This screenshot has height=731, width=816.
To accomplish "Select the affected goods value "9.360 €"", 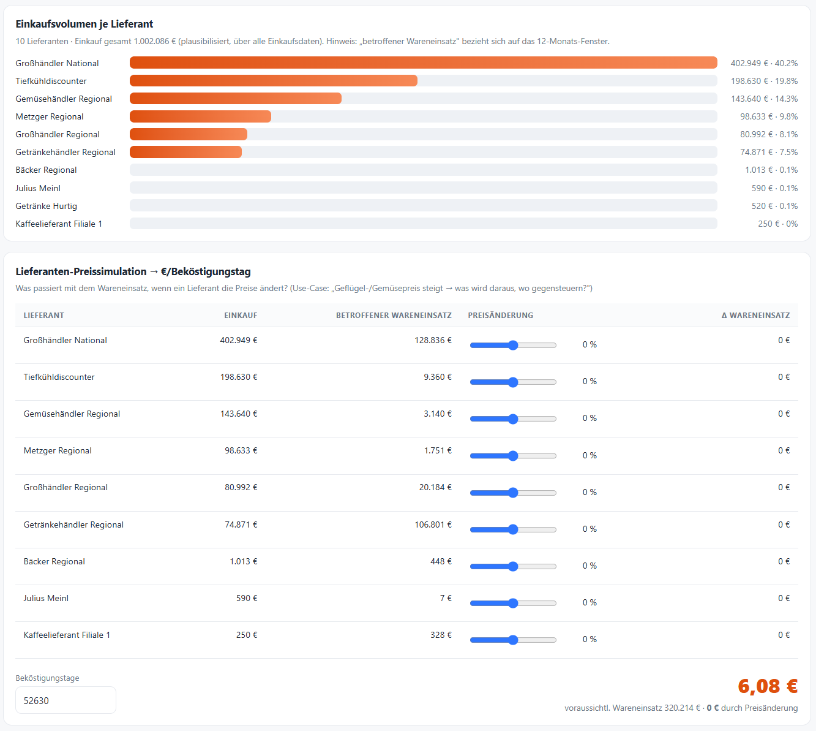I will click(x=438, y=377).
